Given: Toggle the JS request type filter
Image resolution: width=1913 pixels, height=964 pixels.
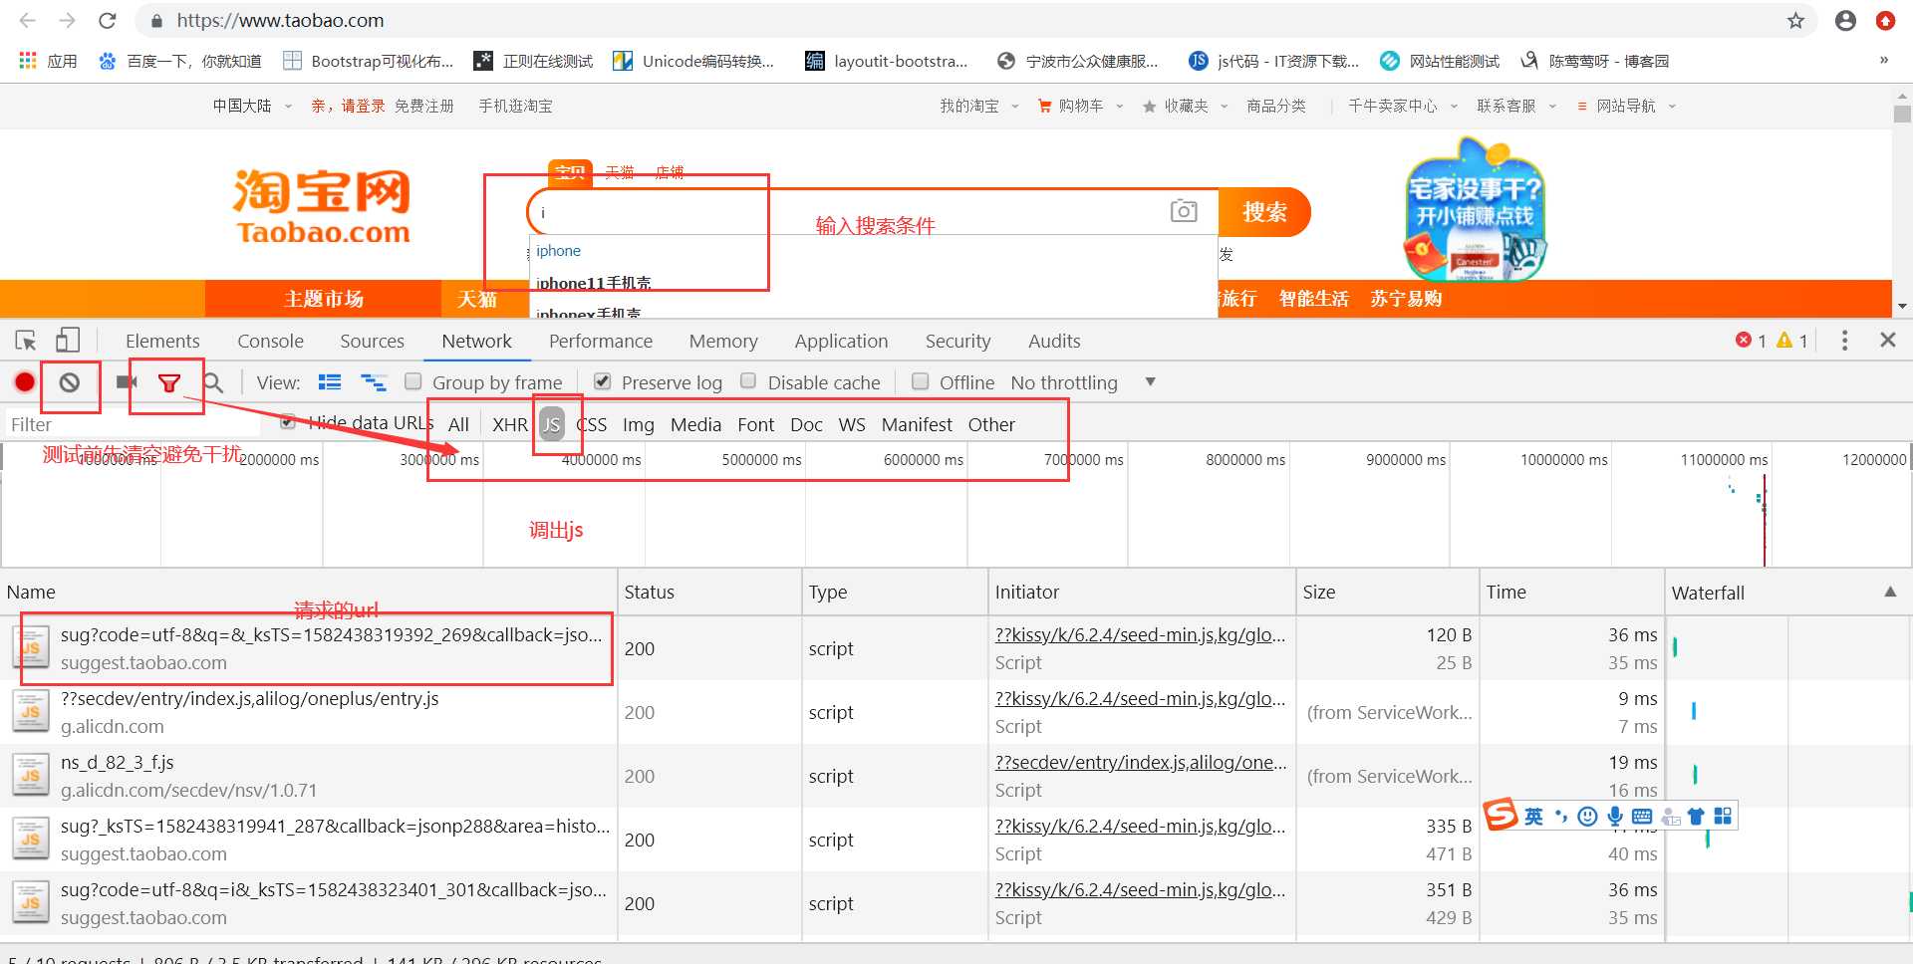Looking at the screenshot, I should (x=552, y=424).
